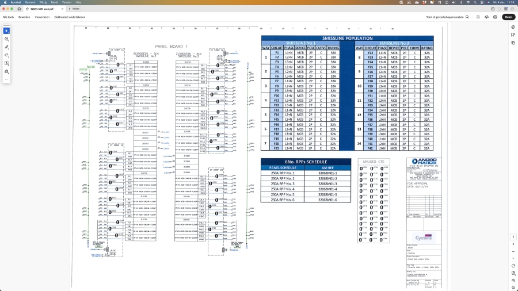The width and height of the screenshot is (518, 291).
Task: Click the upload to cloud icon
Action: click(487, 17)
